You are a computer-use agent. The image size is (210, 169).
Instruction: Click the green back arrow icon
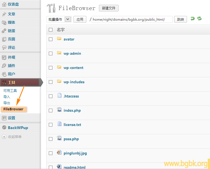tap(192, 19)
